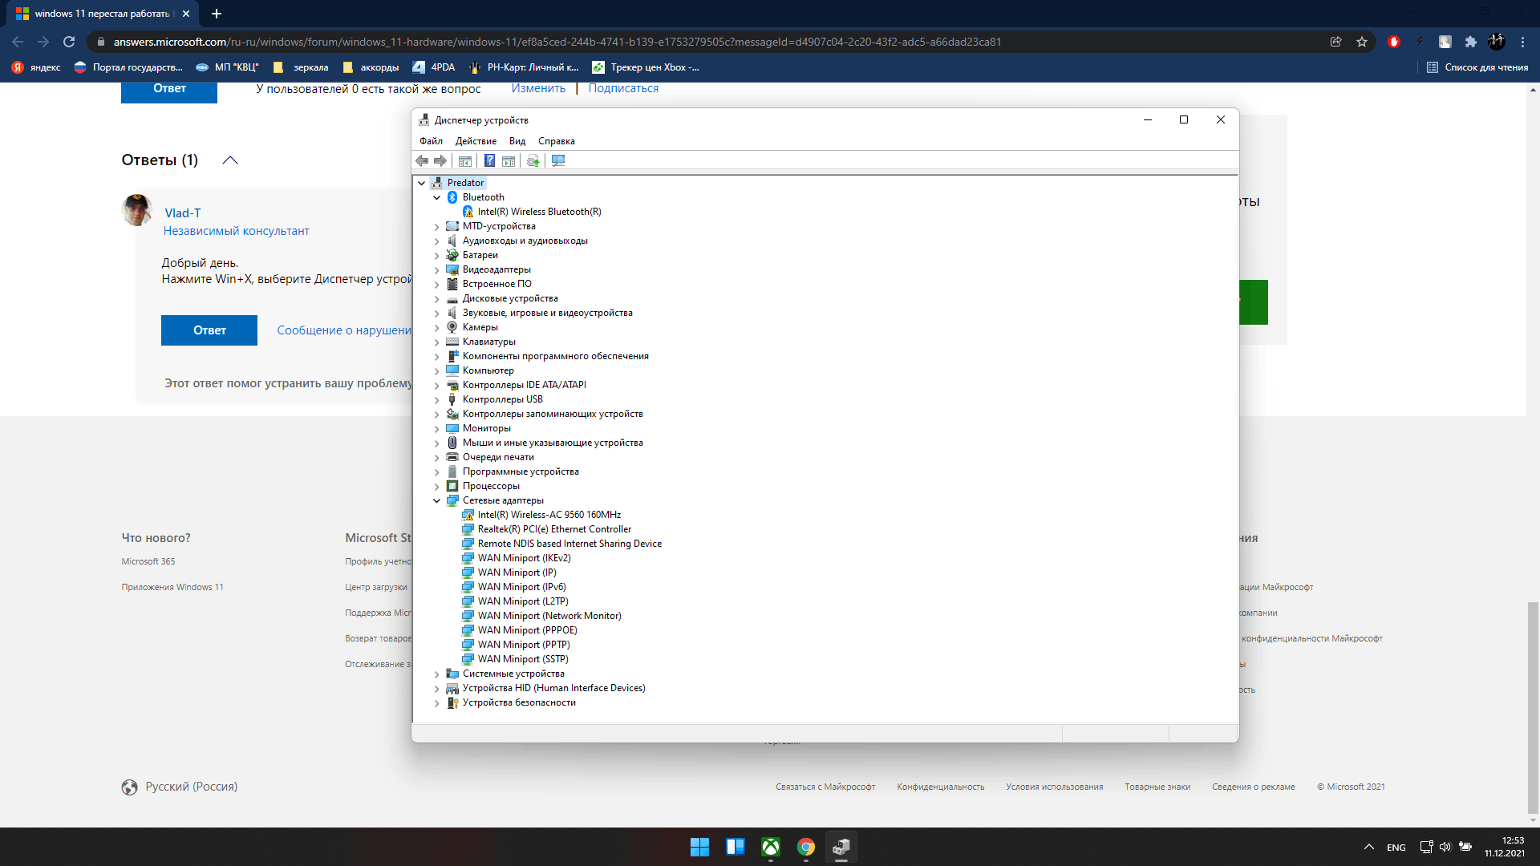1540x866 pixels.
Task: Reload the page in Chrome
Action: click(69, 42)
